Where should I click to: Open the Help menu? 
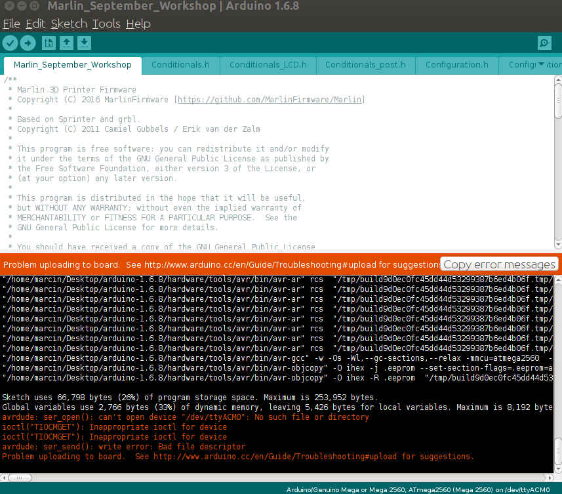click(x=138, y=24)
